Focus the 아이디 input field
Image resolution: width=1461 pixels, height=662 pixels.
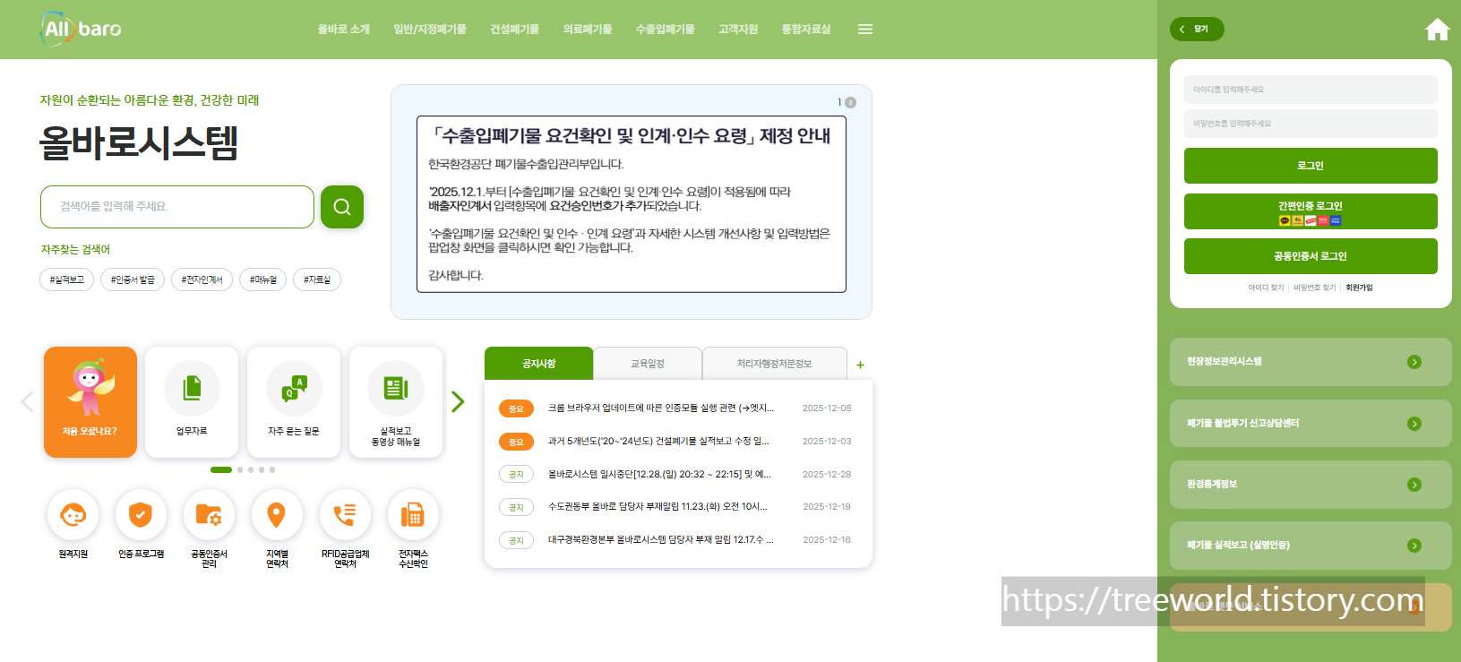1311,90
